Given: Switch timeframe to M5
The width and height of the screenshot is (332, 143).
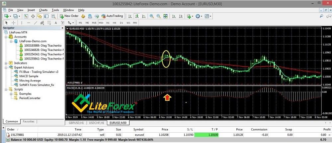Looking at the screenshot, I should pyautogui.click(x=87, y=23).
